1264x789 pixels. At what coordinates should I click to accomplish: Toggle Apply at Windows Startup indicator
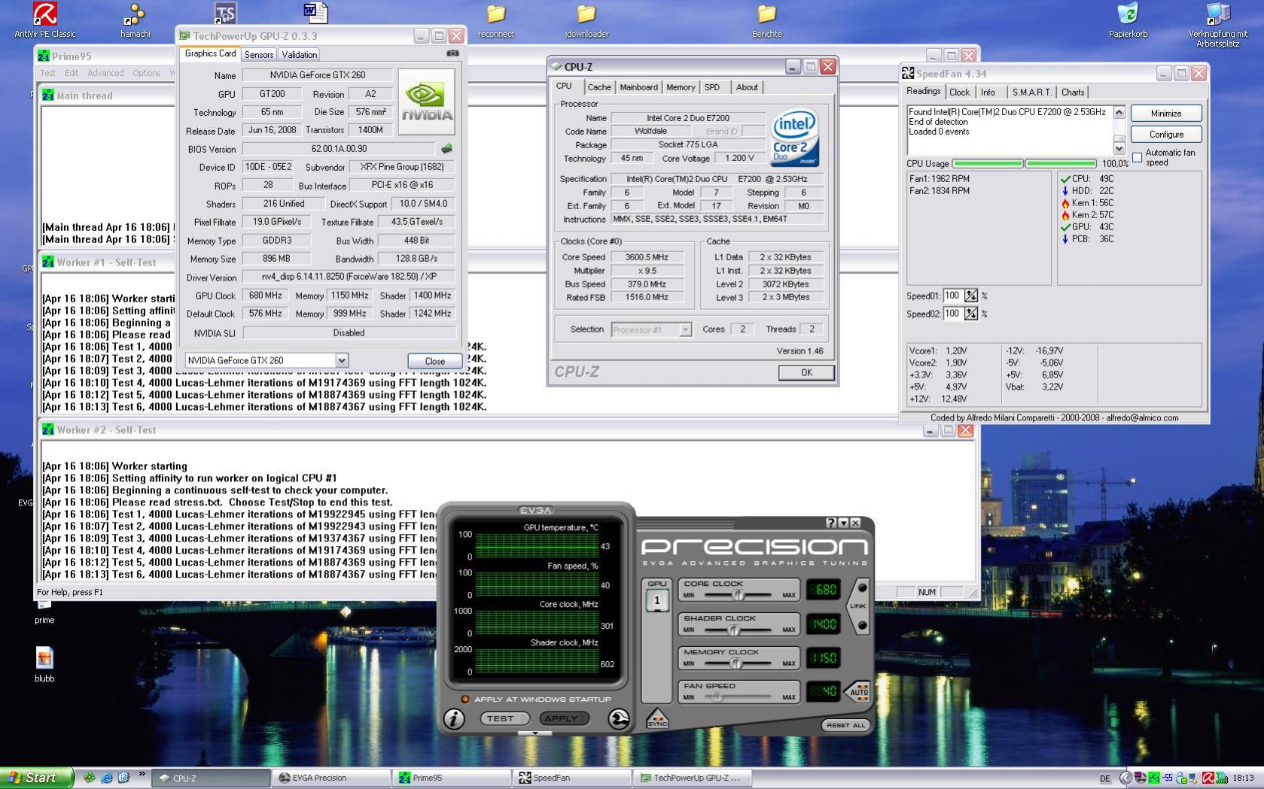(465, 699)
